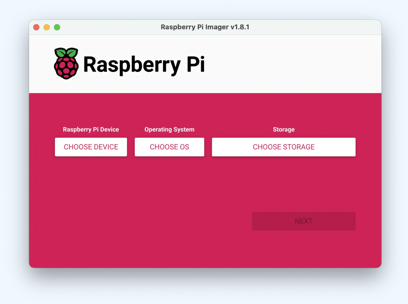Close the Raspberry Pi Imager window
Image resolution: width=408 pixels, height=304 pixels.
pos(36,27)
